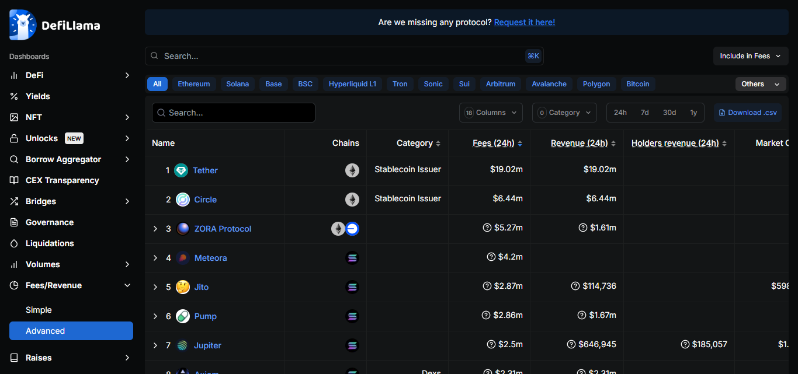
Task: Click the help icon beside ZORA $5.27m fees
Action: [487, 228]
